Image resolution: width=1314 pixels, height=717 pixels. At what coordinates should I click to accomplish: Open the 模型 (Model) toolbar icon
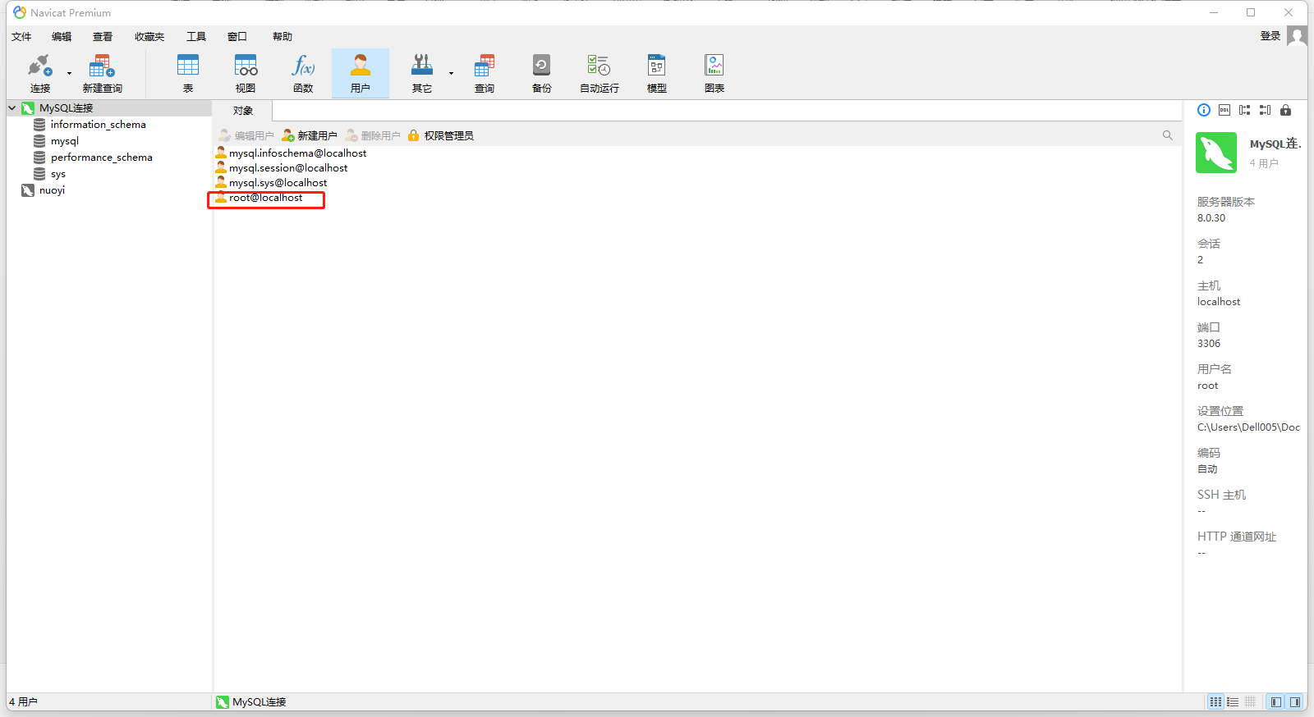point(657,73)
